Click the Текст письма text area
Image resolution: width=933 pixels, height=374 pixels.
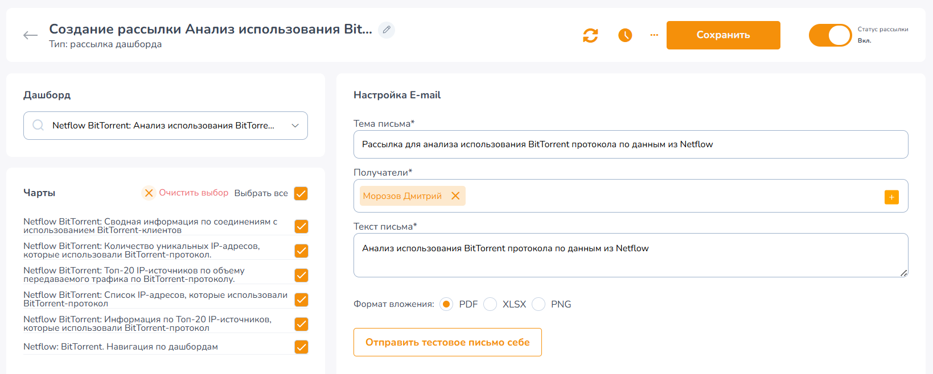[631, 255]
